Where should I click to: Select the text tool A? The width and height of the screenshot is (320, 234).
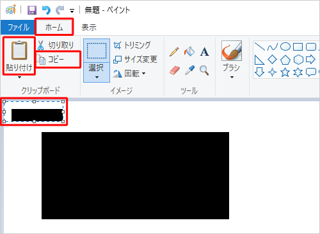click(204, 52)
